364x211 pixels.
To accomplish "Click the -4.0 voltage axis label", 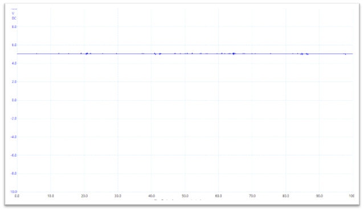I will (14, 137).
